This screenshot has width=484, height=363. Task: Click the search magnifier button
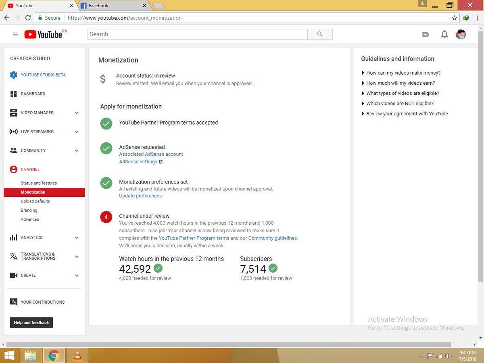pyautogui.click(x=320, y=34)
